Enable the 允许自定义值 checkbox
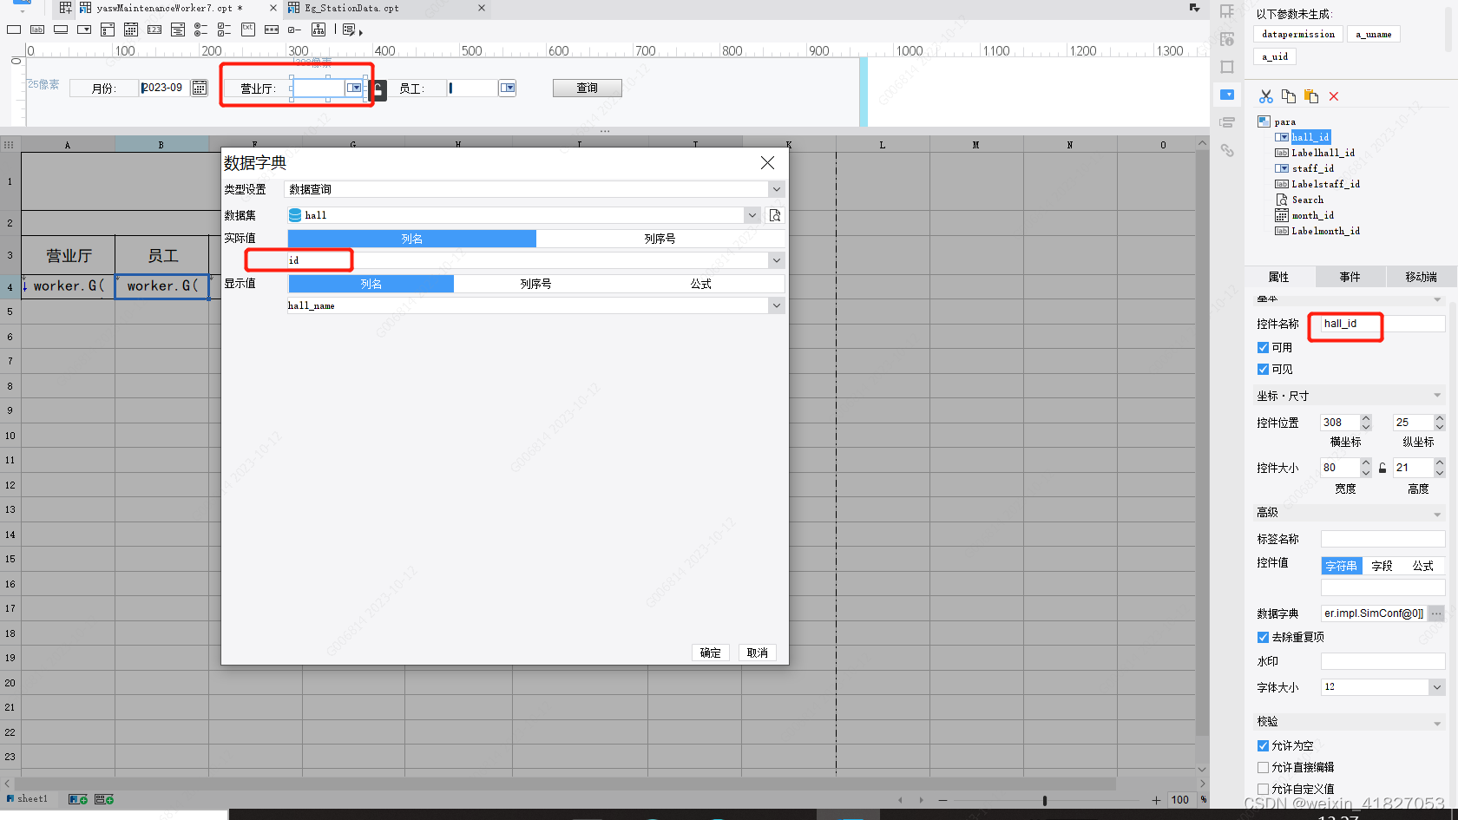The image size is (1458, 820). pyautogui.click(x=1263, y=789)
